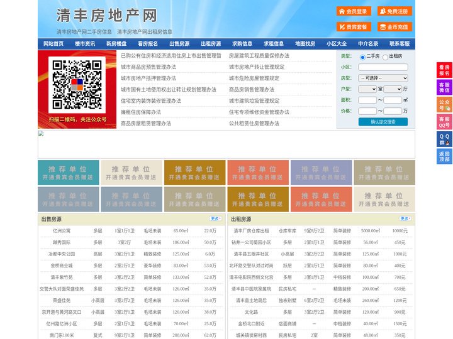Click the 公众号 orange side widget
Screen dimensions: 453x339
click(444, 105)
